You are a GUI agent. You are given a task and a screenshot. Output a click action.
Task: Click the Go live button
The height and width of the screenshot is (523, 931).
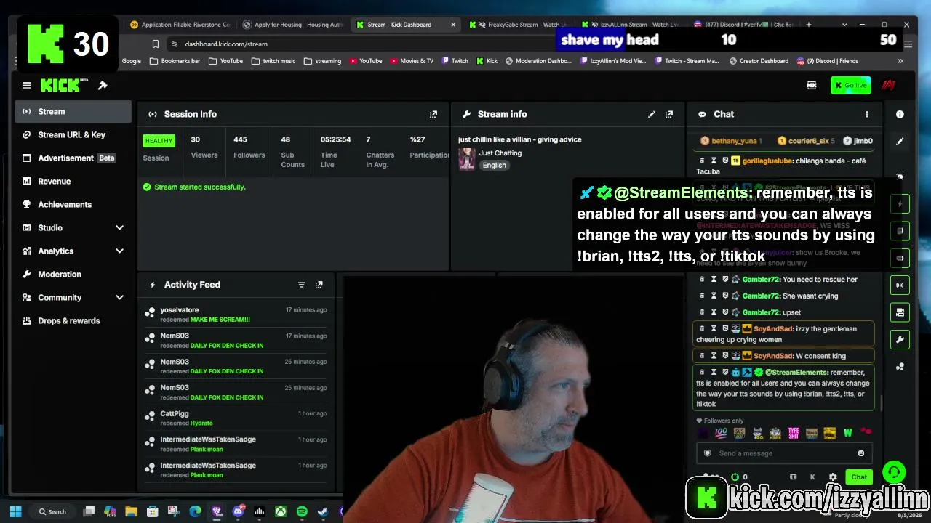[x=850, y=86]
